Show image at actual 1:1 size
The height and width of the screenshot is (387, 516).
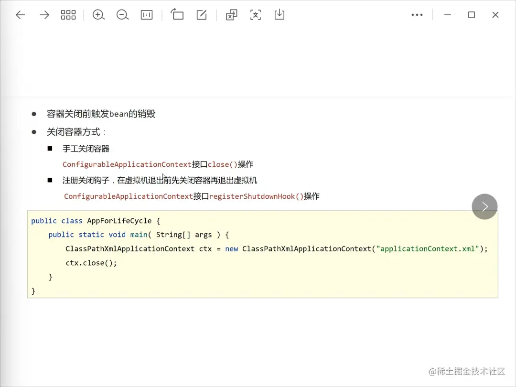[x=146, y=15]
